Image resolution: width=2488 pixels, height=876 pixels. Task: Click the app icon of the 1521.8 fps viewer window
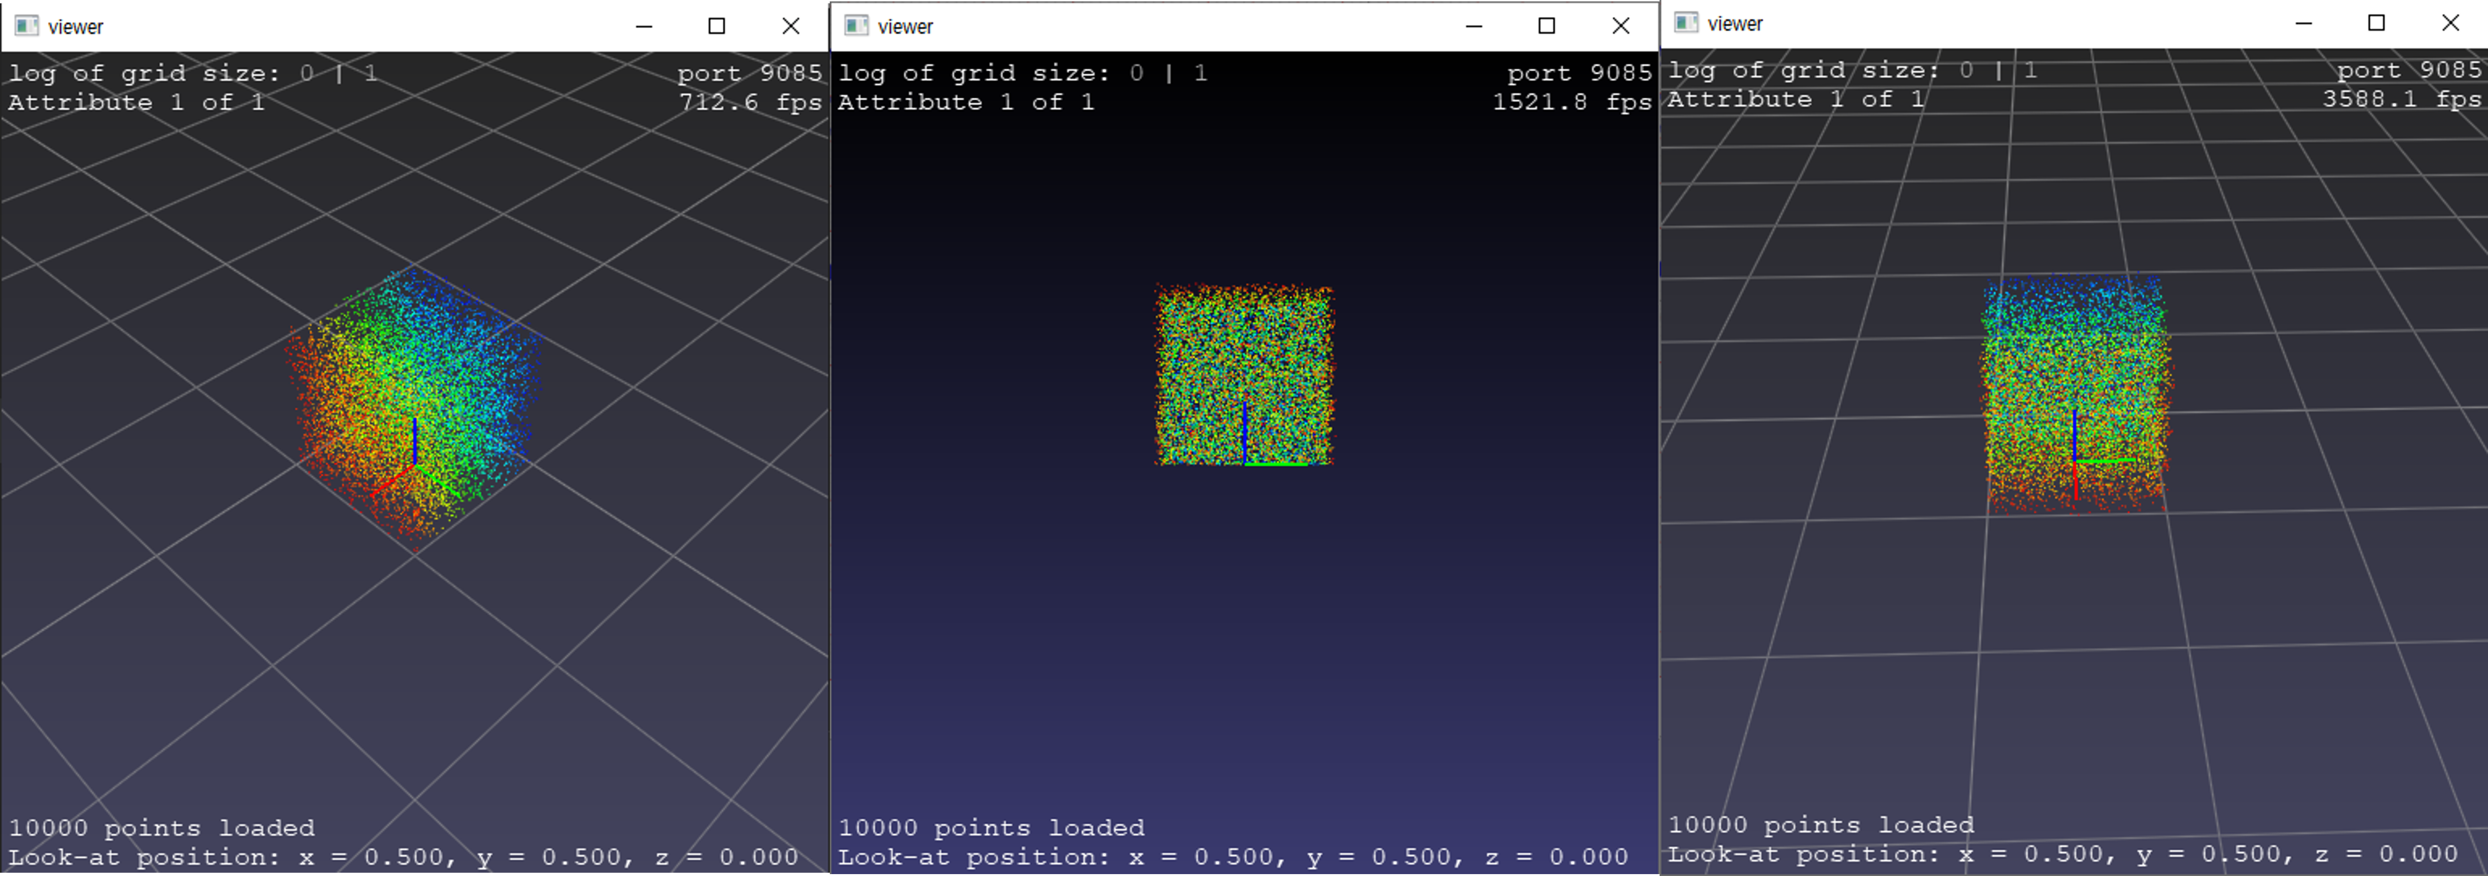tap(857, 26)
